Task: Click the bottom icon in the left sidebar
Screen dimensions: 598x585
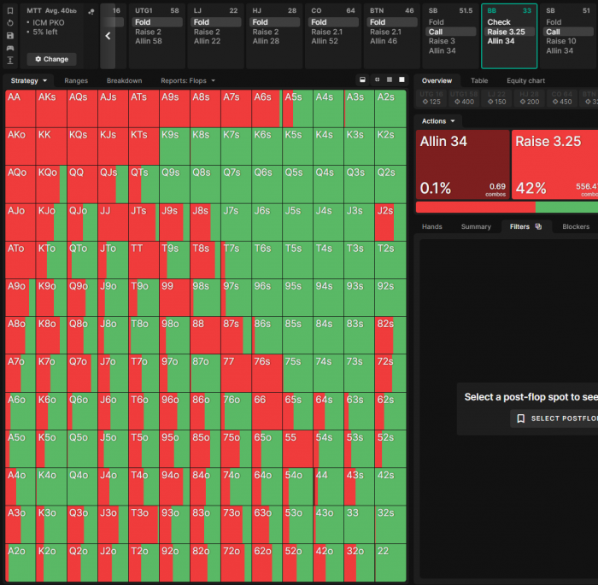Action: point(10,61)
